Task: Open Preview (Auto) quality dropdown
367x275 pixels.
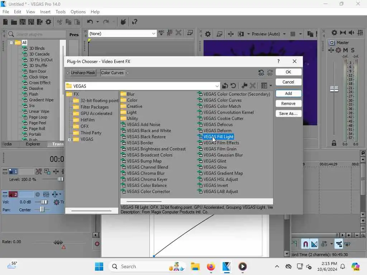Action: (x=284, y=34)
